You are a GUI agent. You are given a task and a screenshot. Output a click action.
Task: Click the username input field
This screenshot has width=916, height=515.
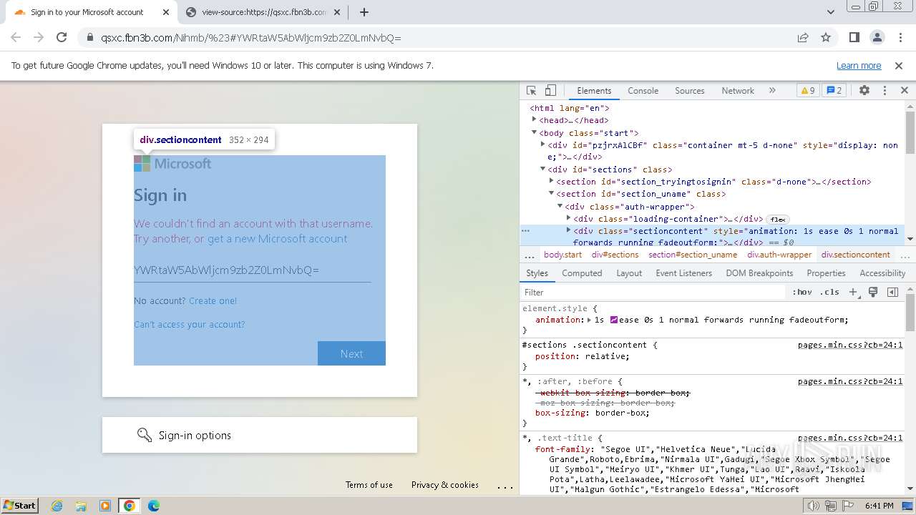[252, 270]
